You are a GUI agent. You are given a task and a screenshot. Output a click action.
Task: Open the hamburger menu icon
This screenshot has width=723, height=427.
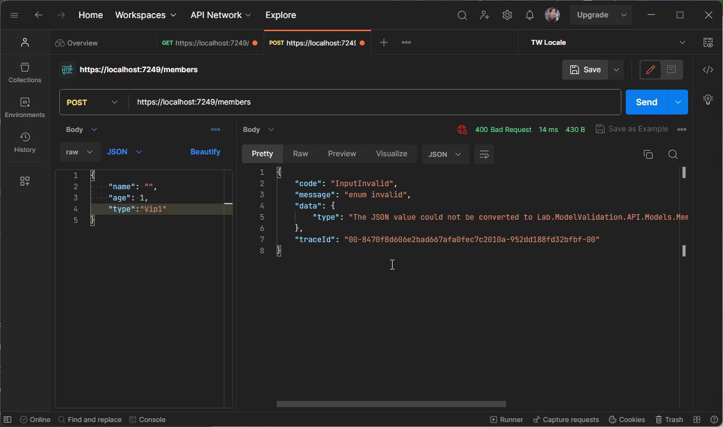14,15
